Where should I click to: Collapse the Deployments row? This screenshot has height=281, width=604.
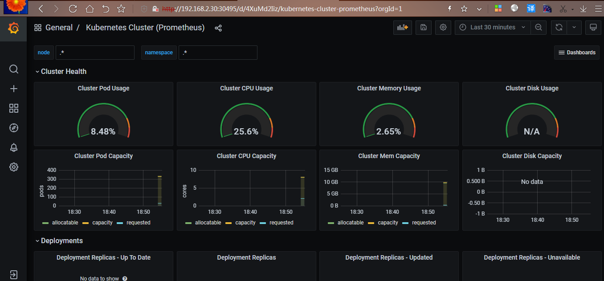click(x=59, y=240)
